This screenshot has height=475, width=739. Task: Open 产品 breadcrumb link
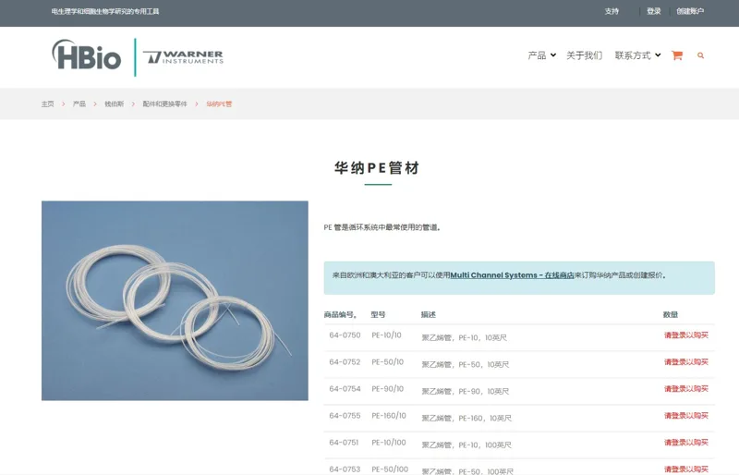click(79, 104)
